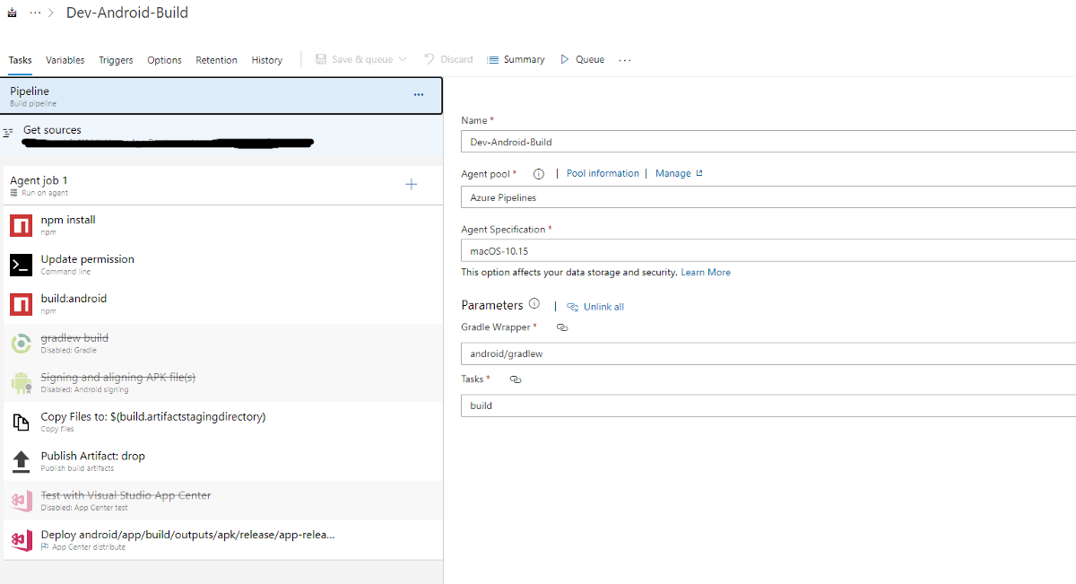Select the Update permission command line icon
1076x584 pixels.
pos(21,265)
